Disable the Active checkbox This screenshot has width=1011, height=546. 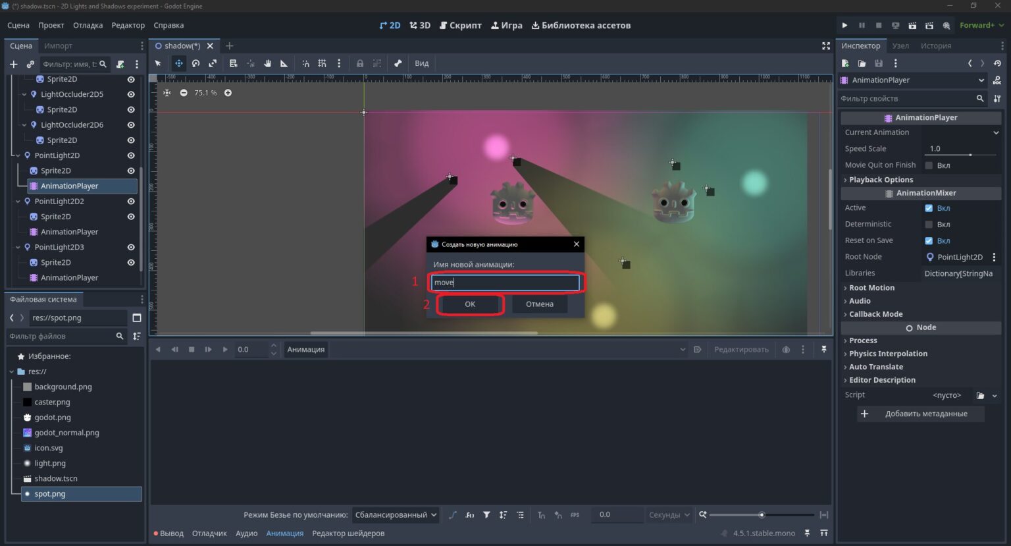[x=929, y=208]
